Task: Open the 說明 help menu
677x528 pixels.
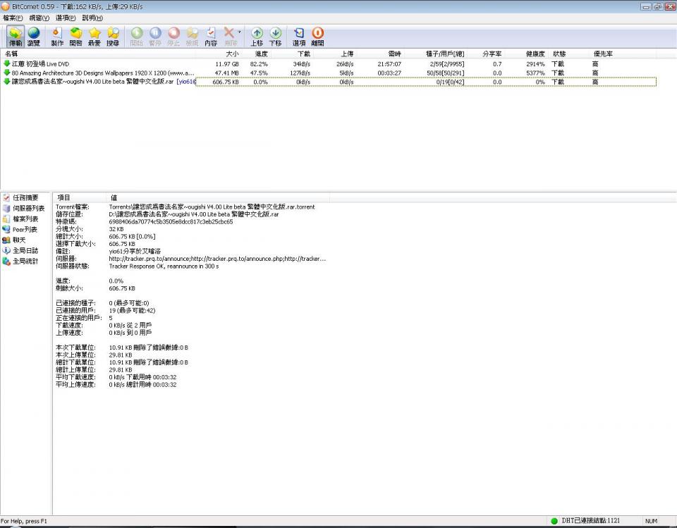Action: pyautogui.click(x=92, y=18)
